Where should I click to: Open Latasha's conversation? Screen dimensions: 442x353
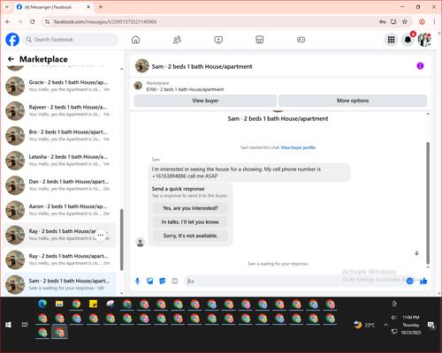pos(59,161)
